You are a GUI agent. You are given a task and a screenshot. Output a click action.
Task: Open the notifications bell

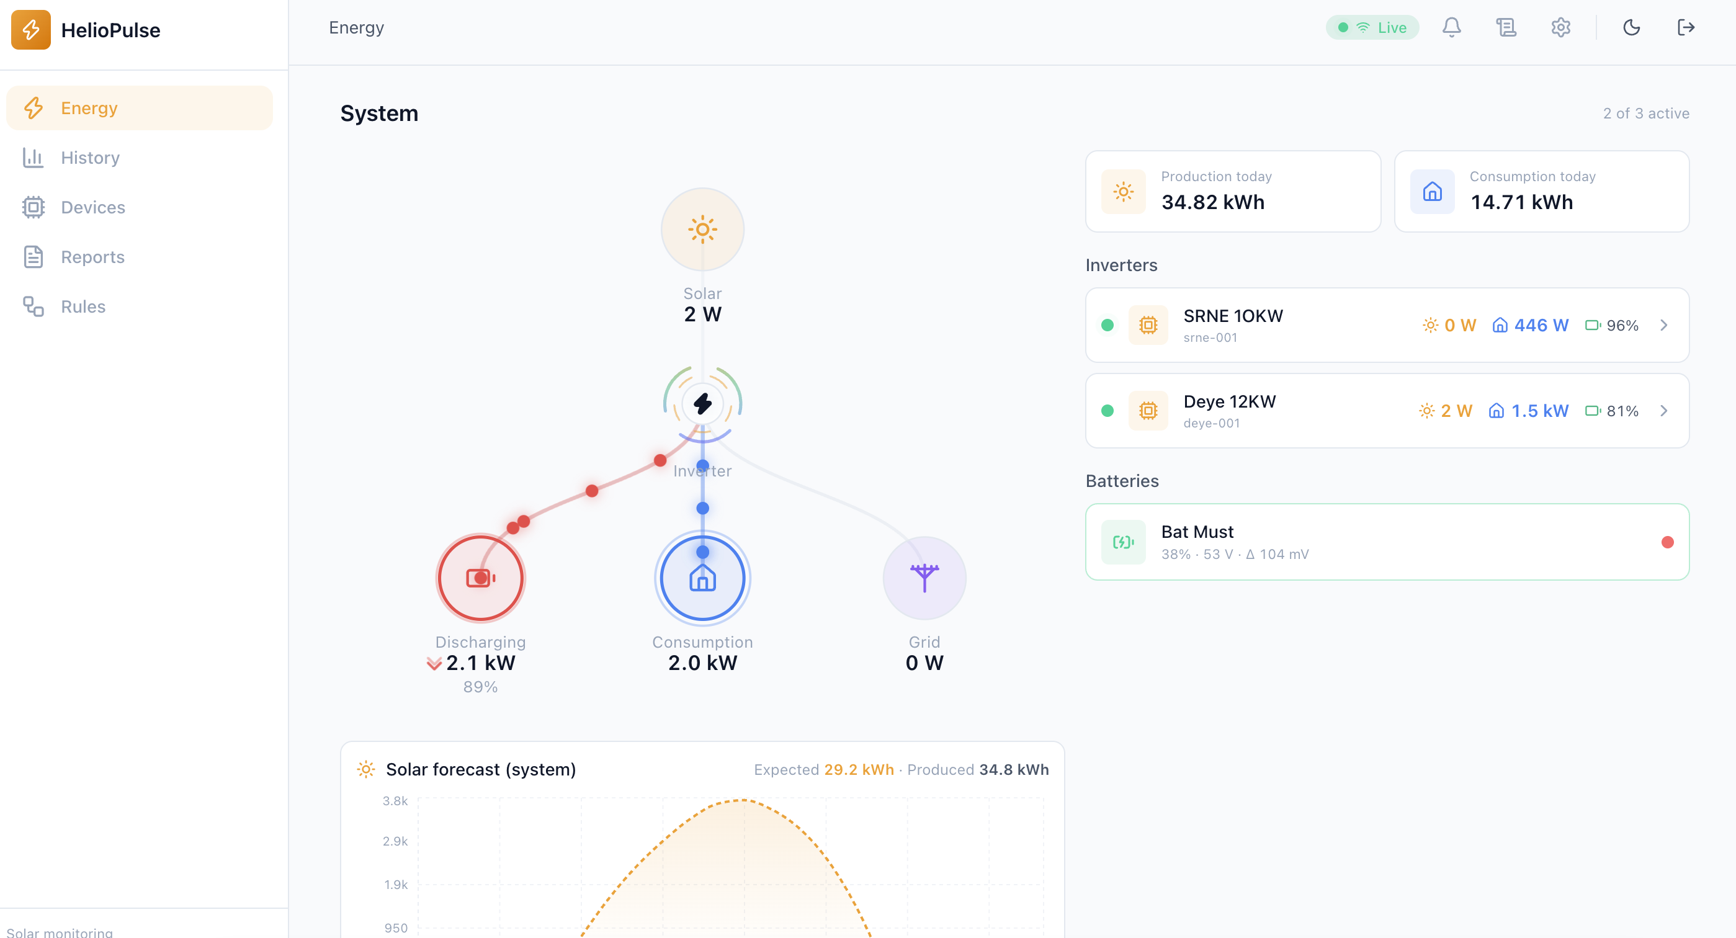pyautogui.click(x=1451, y=28)
